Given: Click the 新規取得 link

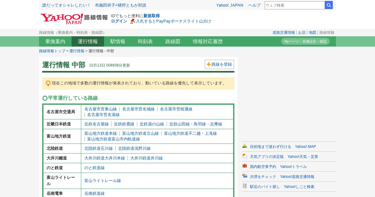Looking at the screenshot, I should pyautogui.click(x=152, y=16).
